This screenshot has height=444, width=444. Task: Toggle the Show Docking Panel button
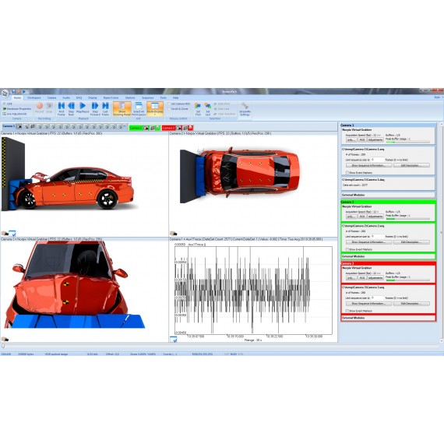[122, 109]
